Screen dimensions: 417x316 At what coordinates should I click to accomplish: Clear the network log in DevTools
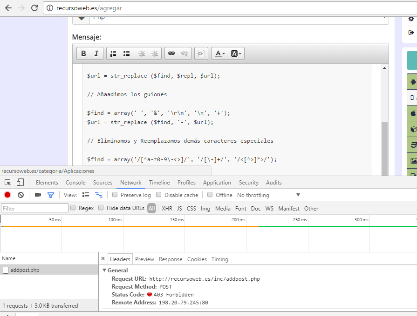point(21,195)
